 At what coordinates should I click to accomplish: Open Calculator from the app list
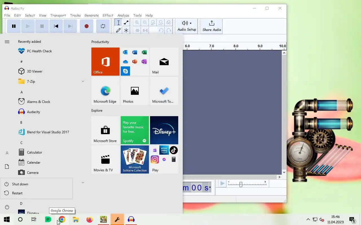(x=51, y=152)
